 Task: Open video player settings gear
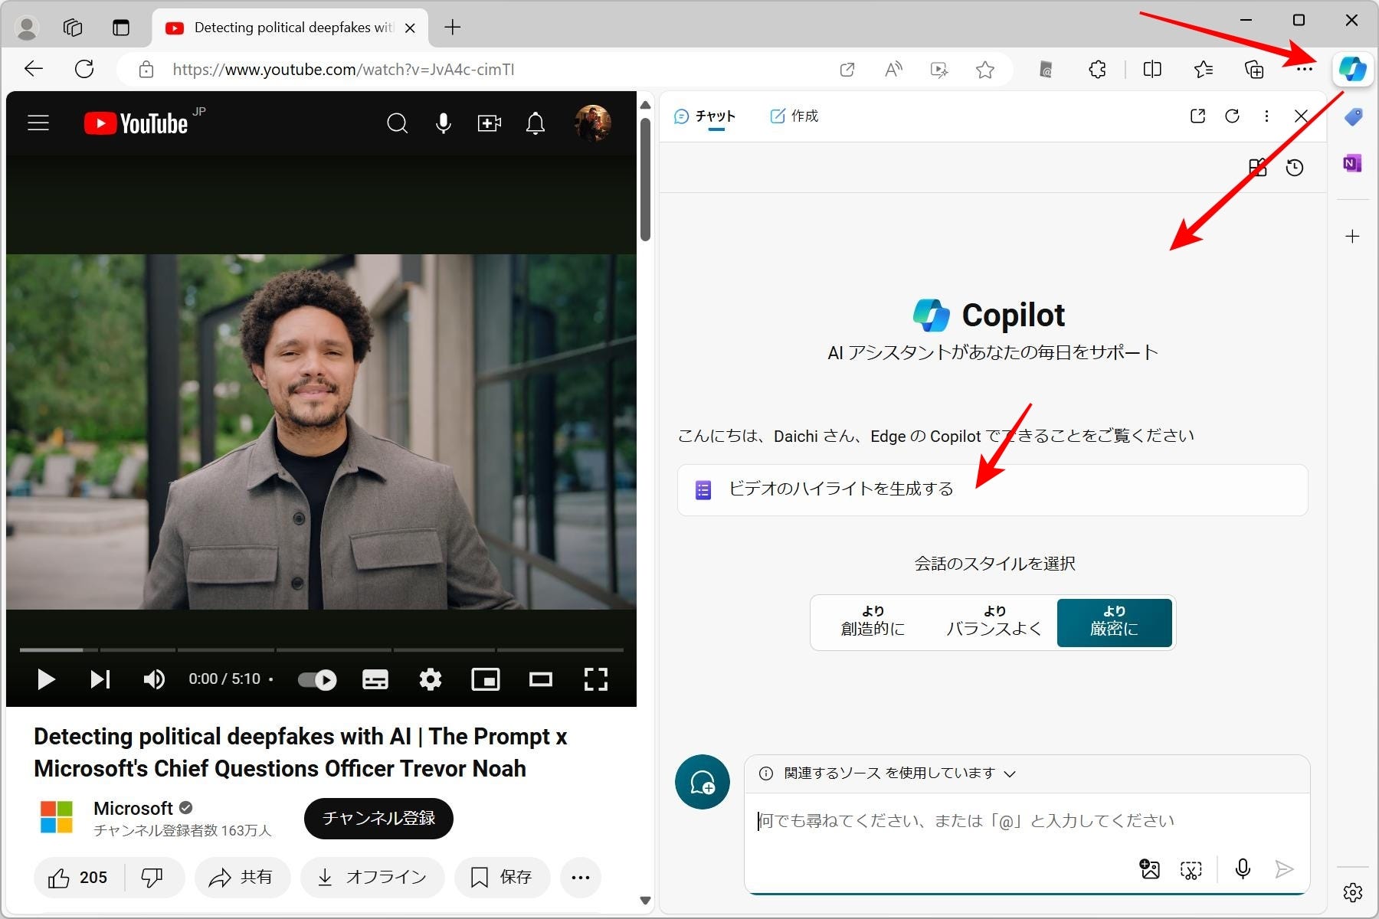pos(431,679)
